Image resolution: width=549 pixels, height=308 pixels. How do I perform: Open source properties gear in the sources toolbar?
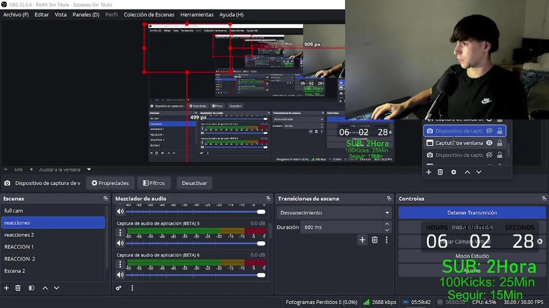(x=454, y=172)
